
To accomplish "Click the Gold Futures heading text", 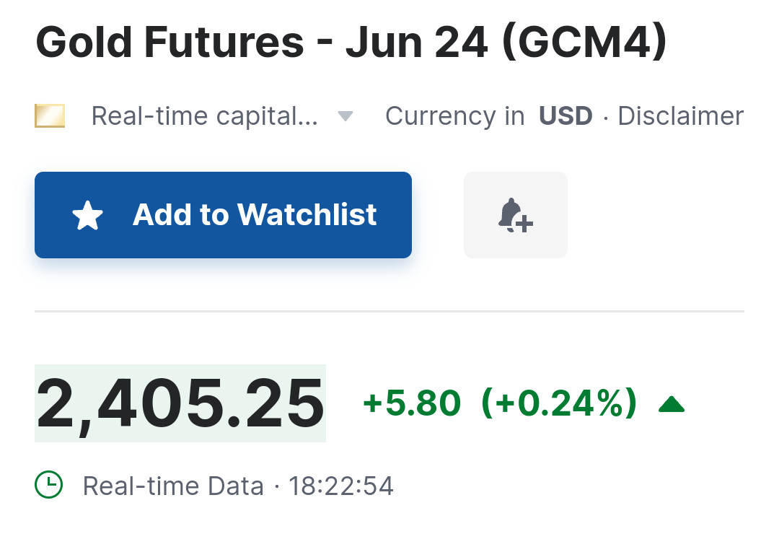I will [170, 43].
